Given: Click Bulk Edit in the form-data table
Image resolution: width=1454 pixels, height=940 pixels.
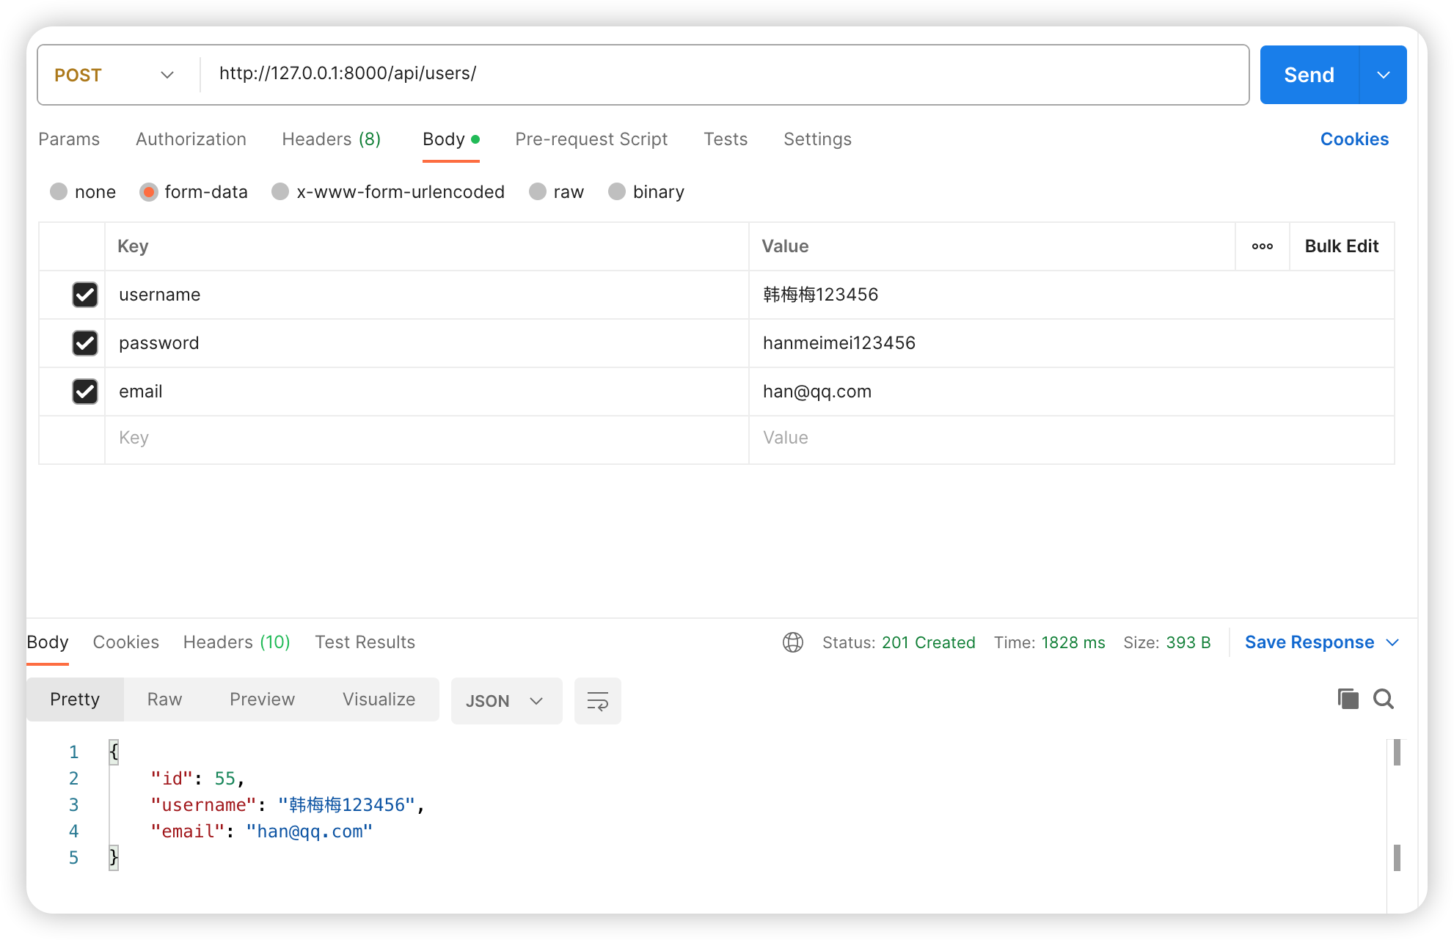Looking at the screenshot, I should [x=1341, y=246].
